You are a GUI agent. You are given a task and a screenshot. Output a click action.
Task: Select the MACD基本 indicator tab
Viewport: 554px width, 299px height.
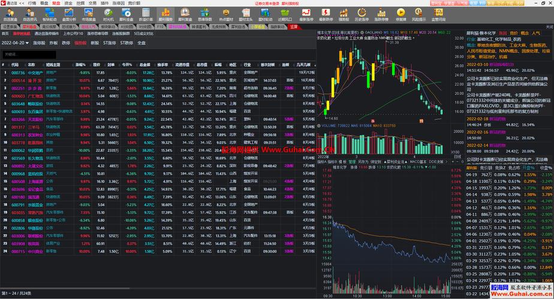(418, 161)
